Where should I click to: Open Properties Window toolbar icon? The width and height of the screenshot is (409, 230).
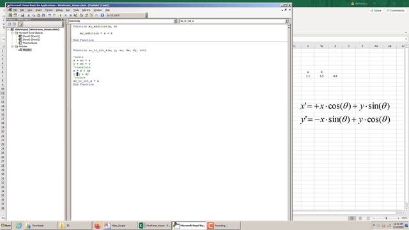(x=86, y=15)
